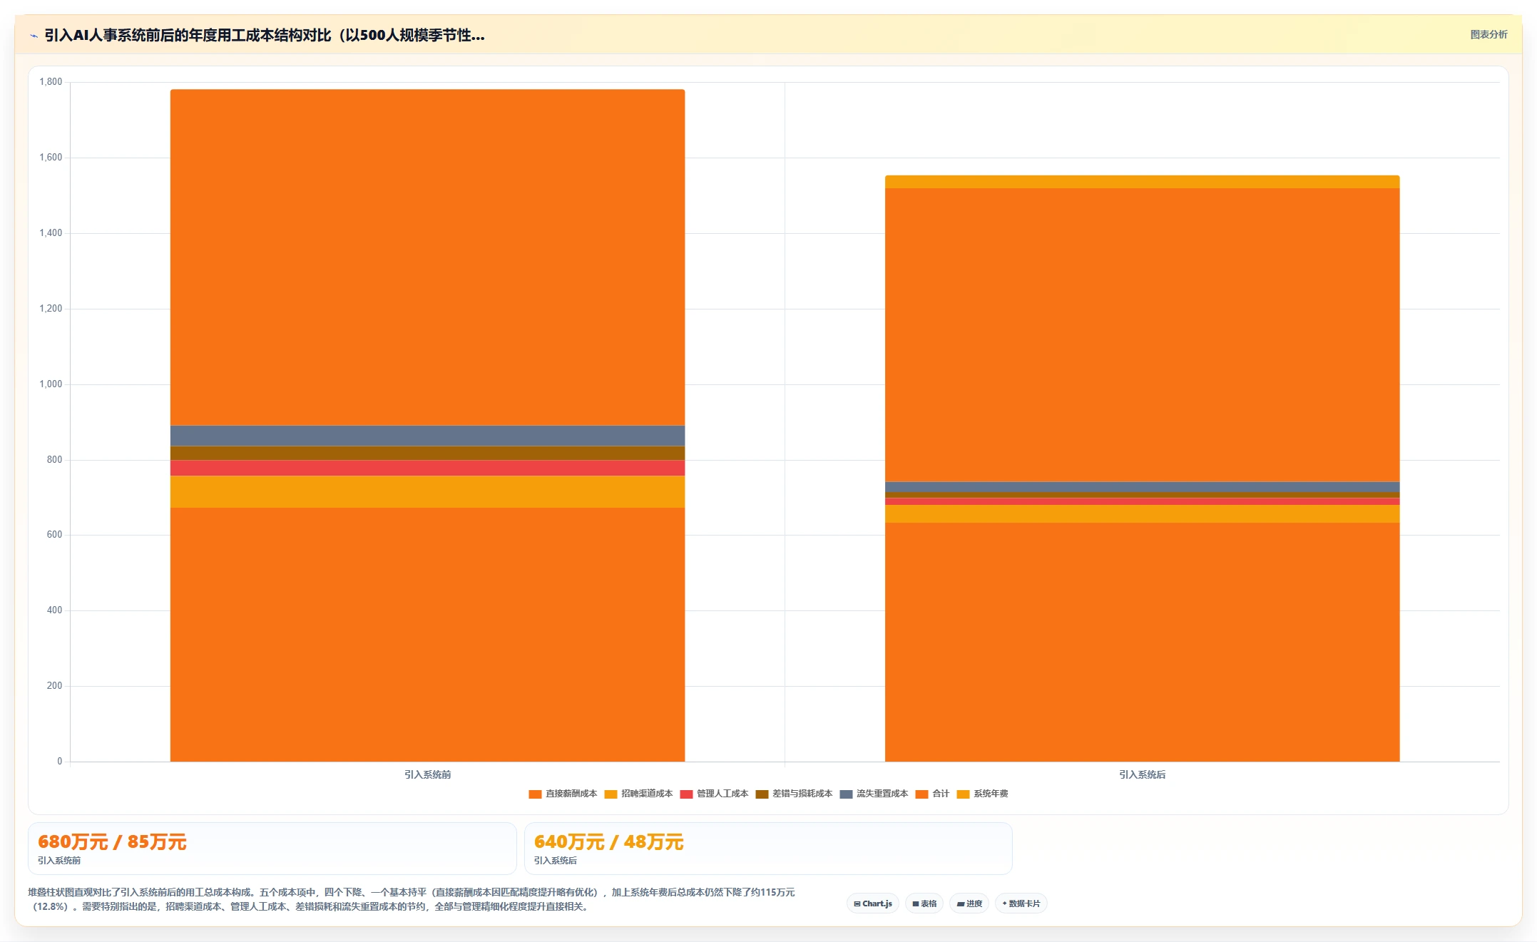Screen dimensions: 1537x942
Task: Click the top amber 系统年费 segment of 引入系统后 bar
Action: [x=1142, y=182]
